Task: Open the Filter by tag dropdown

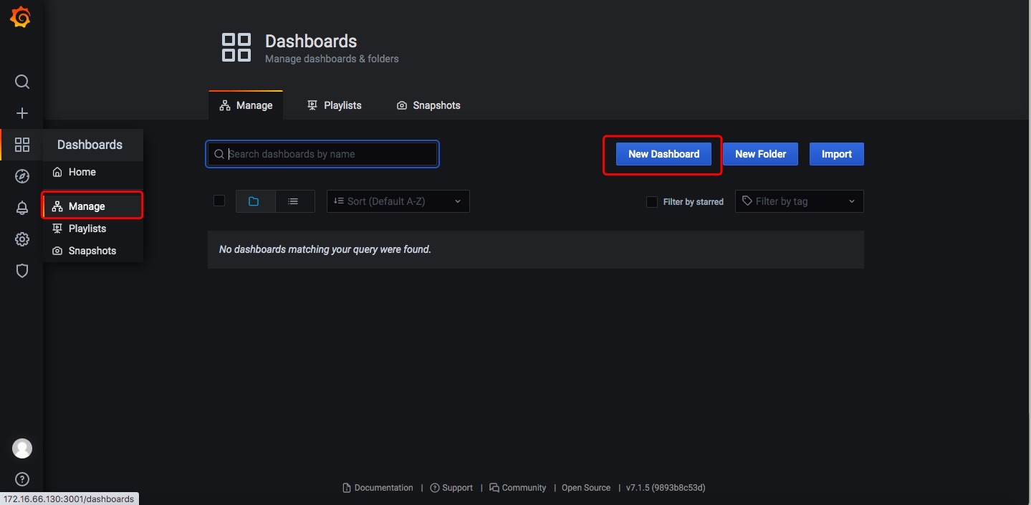Action: (x=800, y=201)
